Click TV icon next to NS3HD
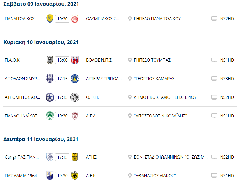 (x=215, y=79)
